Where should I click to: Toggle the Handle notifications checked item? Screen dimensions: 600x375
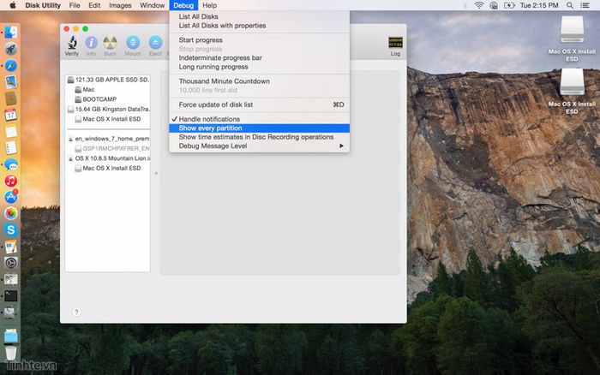coord(259,119)
